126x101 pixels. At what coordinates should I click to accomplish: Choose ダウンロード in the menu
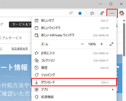tap(74, 82)
